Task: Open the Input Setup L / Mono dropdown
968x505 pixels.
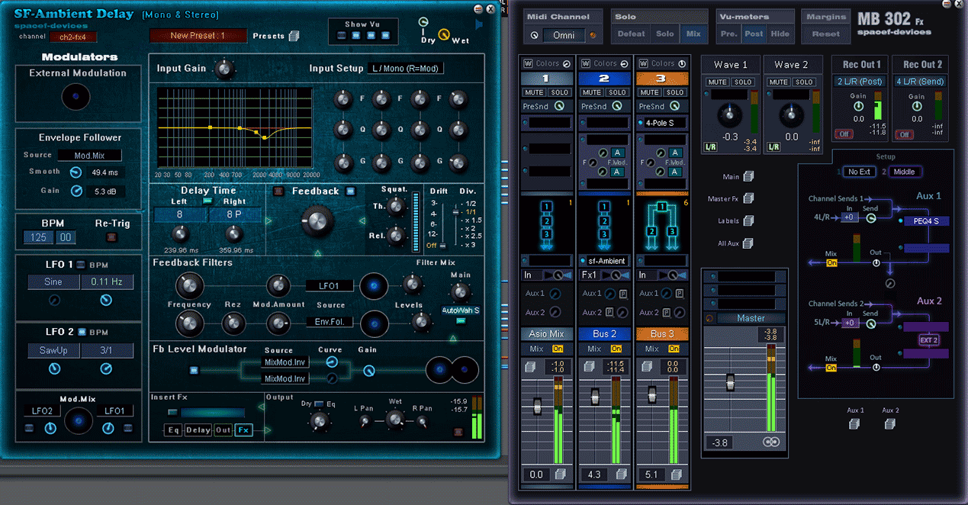Action: click(405, 69)
